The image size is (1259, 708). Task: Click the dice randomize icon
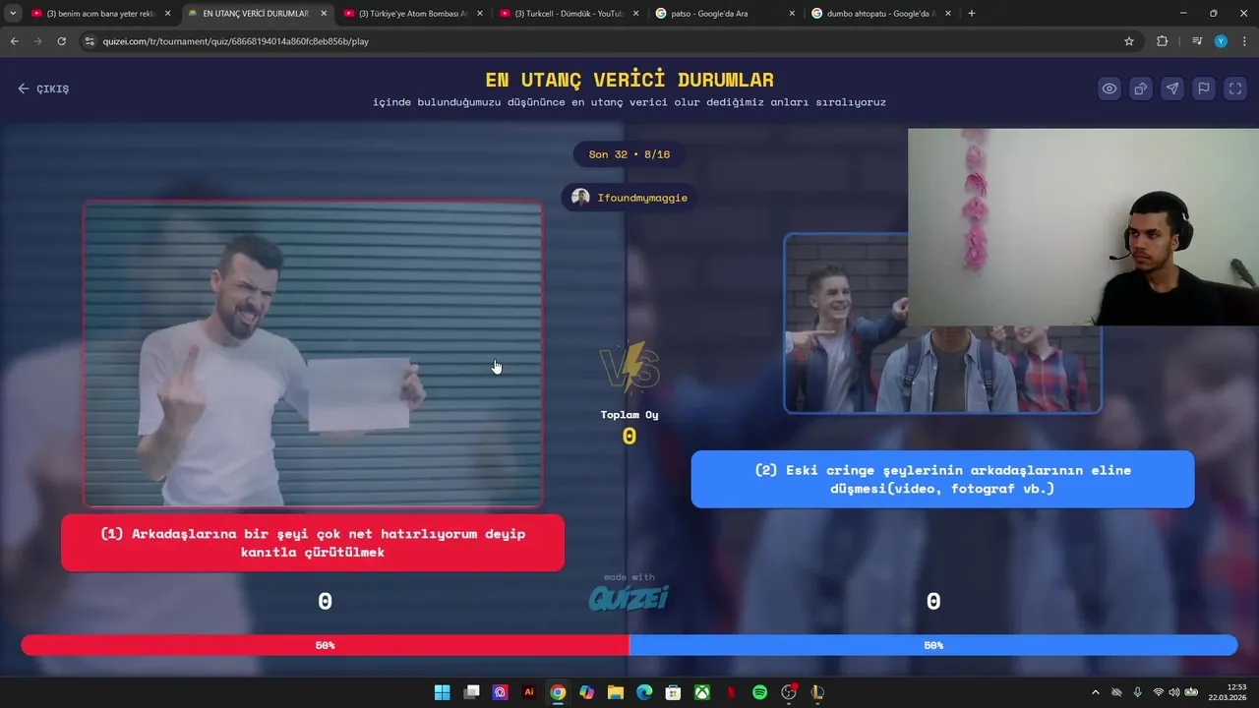[1141, 88]
